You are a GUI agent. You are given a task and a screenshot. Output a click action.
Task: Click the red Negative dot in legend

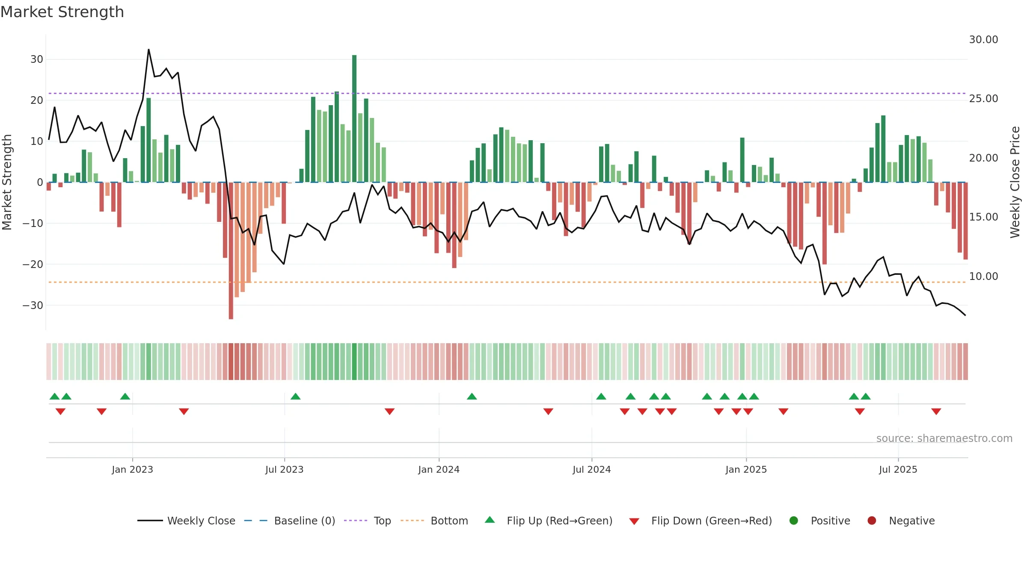coord(872,521)
